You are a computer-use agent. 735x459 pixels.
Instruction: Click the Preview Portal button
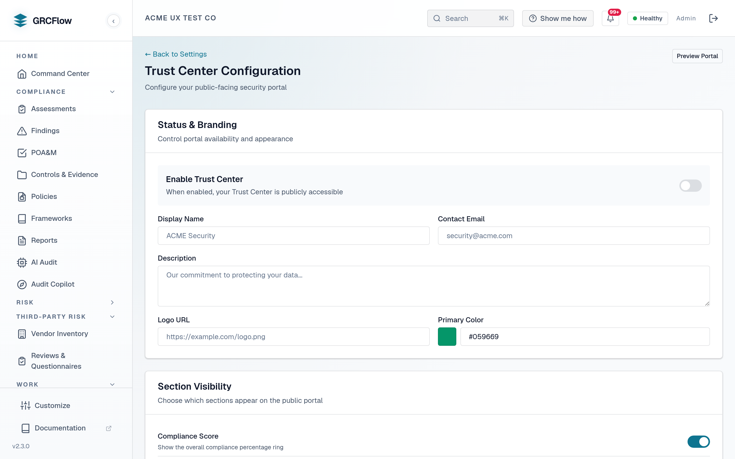(697, 56)
